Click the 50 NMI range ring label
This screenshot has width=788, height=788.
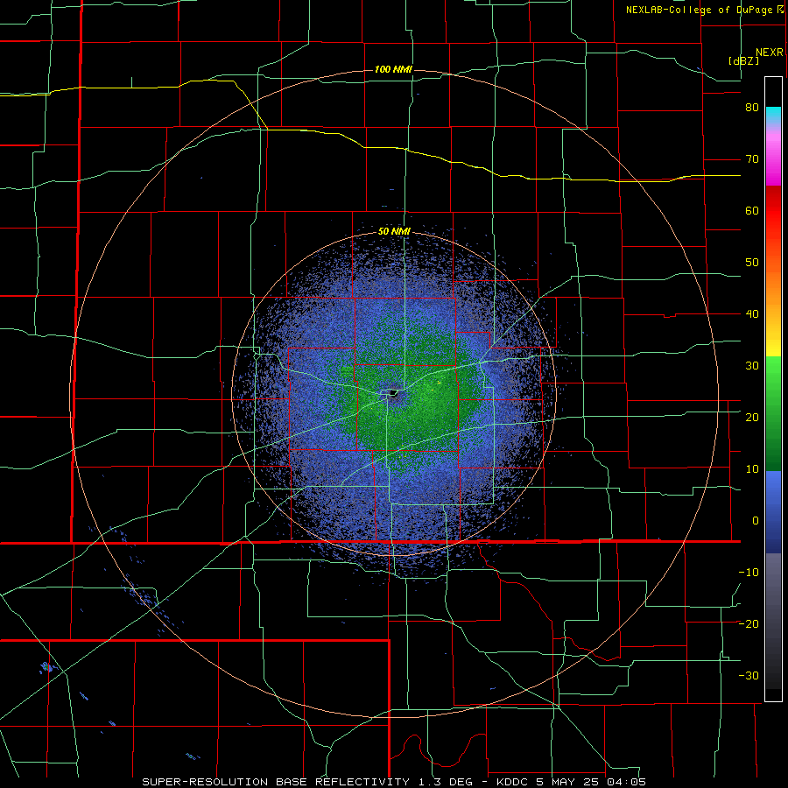(x=394, y=232)
